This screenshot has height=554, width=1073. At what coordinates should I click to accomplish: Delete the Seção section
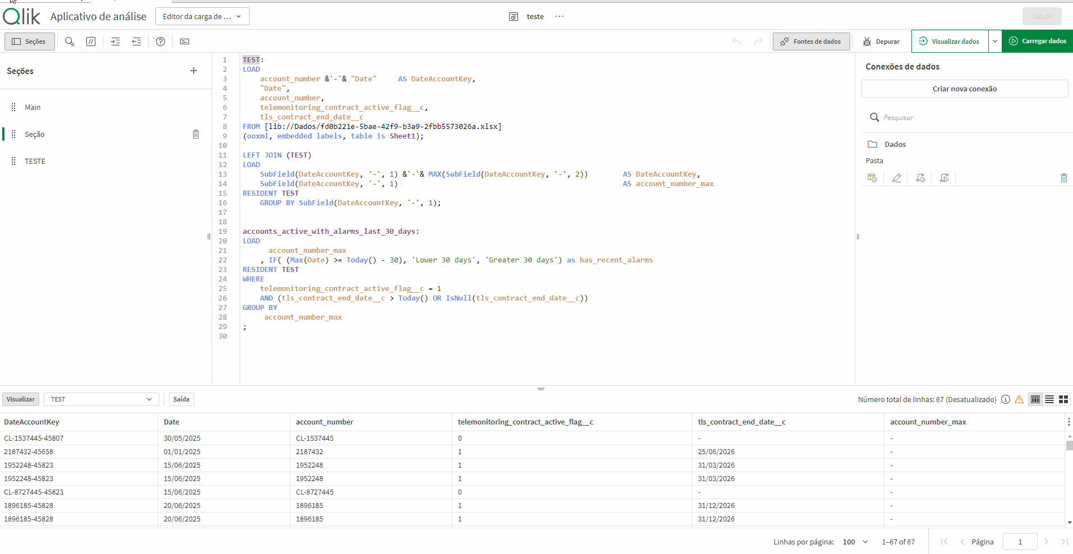196,134
